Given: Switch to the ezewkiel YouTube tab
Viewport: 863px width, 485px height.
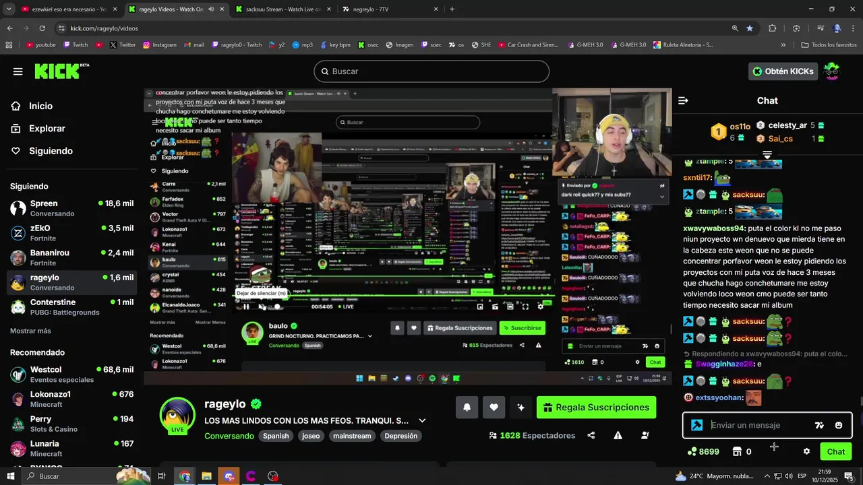Looking at the screenshot, I should [x=67, y=9].
